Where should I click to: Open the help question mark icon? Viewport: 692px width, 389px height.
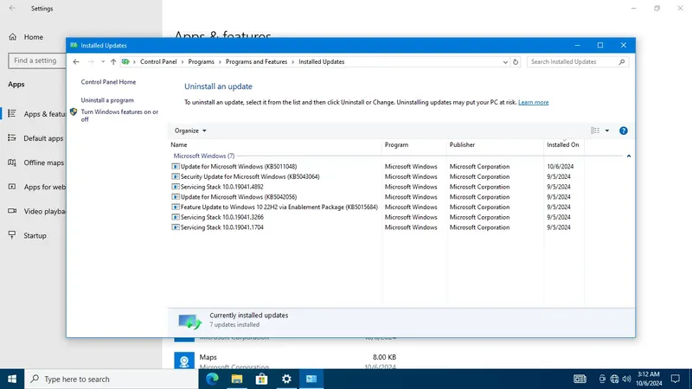623,131
